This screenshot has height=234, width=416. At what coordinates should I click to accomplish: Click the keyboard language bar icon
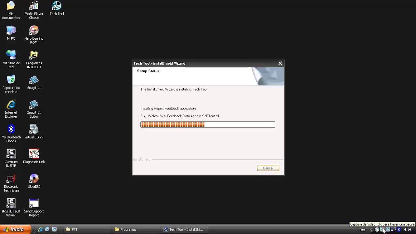pos(363,230)
